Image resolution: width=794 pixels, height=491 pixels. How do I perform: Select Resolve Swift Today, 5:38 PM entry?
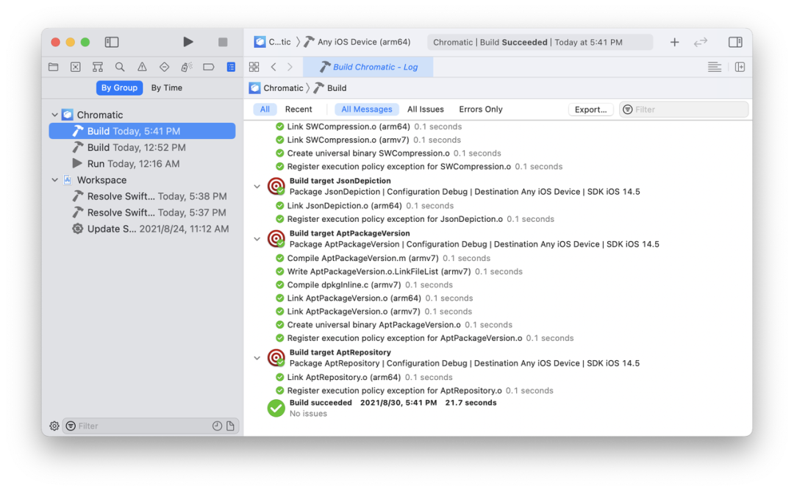142,196
